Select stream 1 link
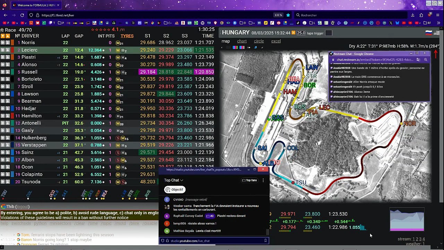 click(x=413, y=239)
